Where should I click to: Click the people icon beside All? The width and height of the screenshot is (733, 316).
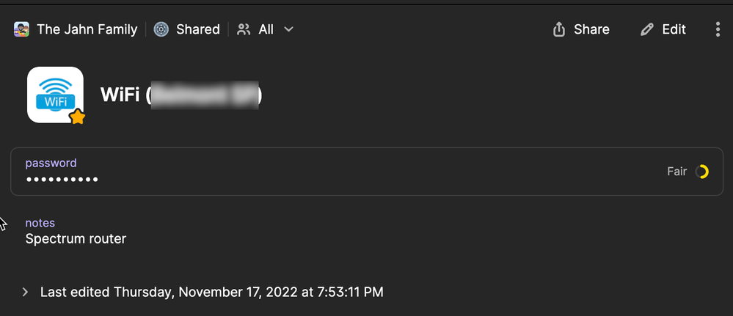coord(244,29)
